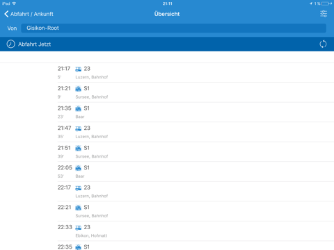
Task: Tap bus icon of 21:17 departure
Action: (x=79, y=69)
